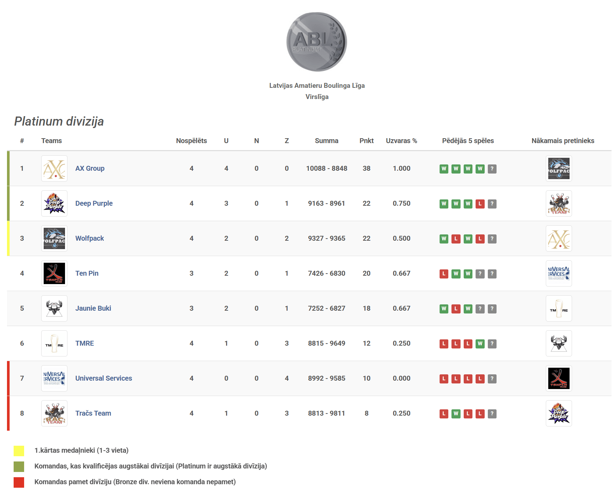Image resolution: width=615 pixels, height=501 pixels.
Task: Open Deep Purple's next opponent logo
Action: tap(559, 203)
